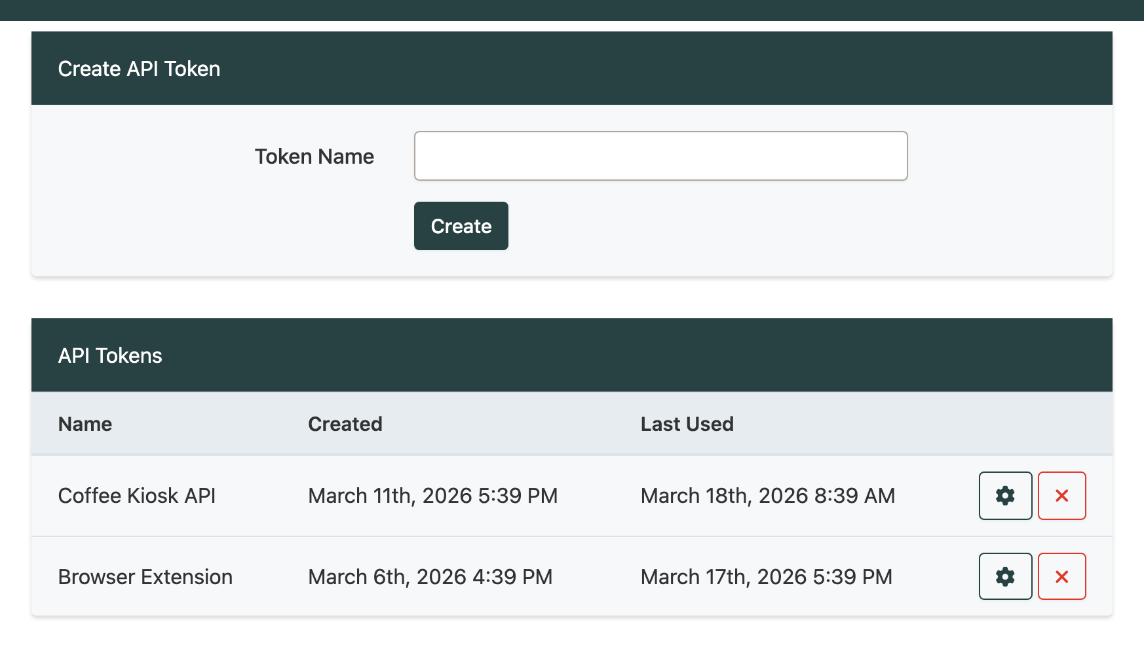Click the API Tokens section header
Screen dimensions: 1144x647
[x=110, y=355]
